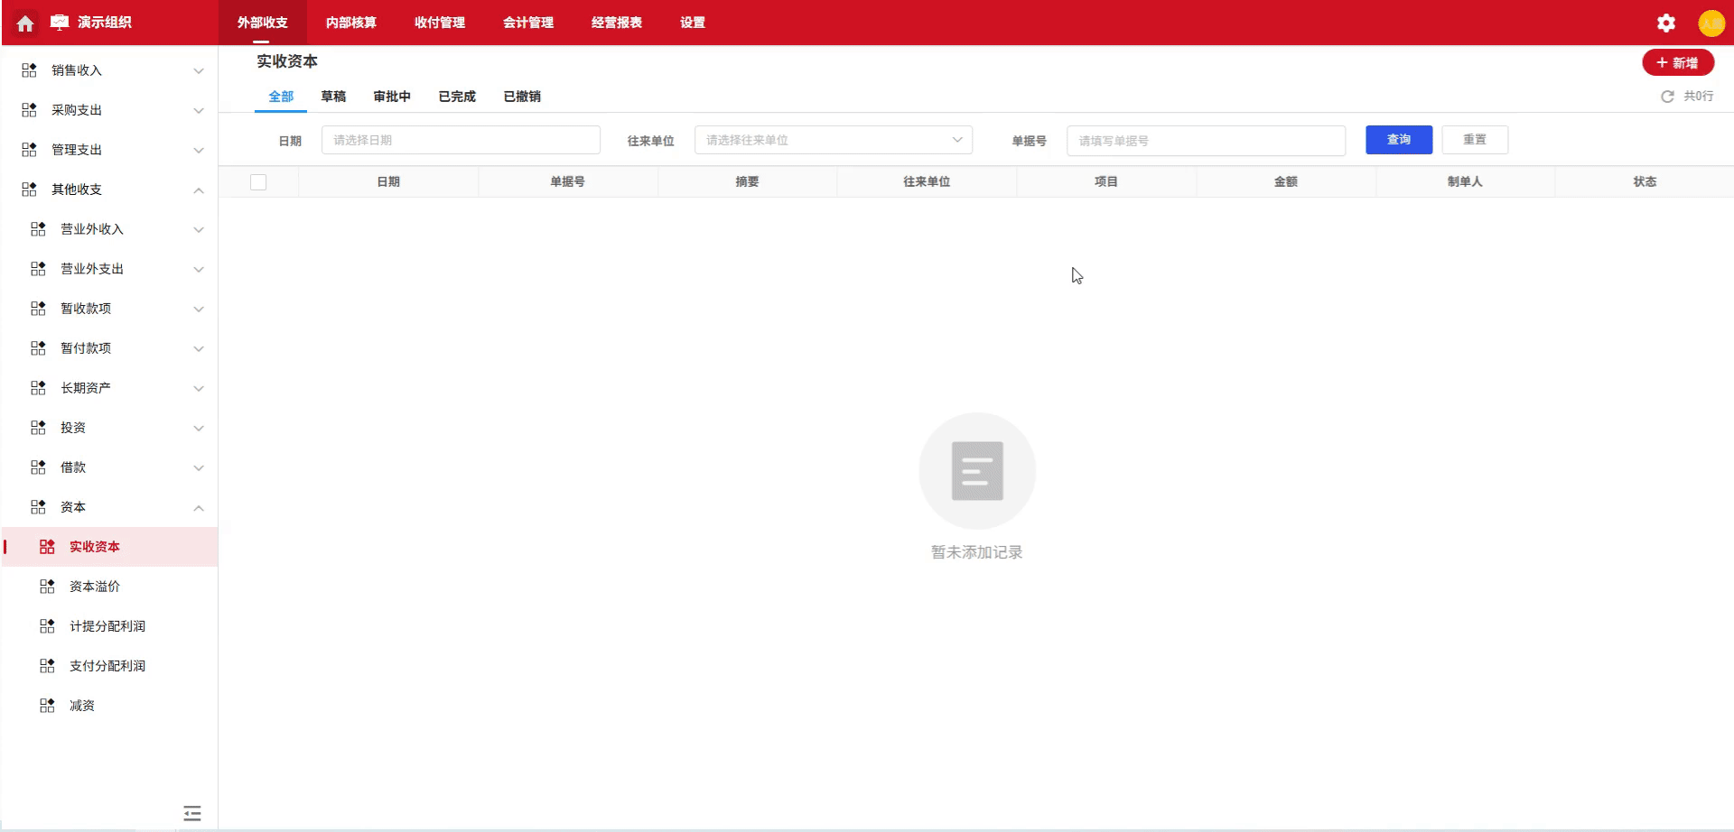Open the 往来单位 dropdown
This screenshot has height=832, width=1734.
pos(831,140)
